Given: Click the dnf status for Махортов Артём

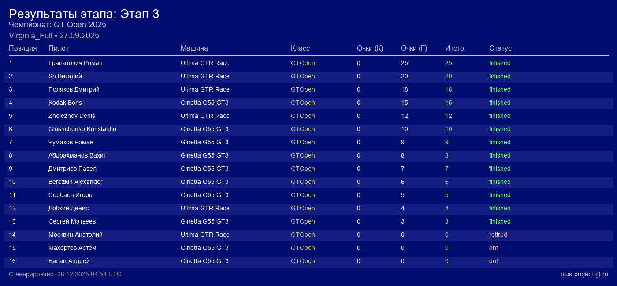Looking at the screenshot, I should (x=494, y=248).
